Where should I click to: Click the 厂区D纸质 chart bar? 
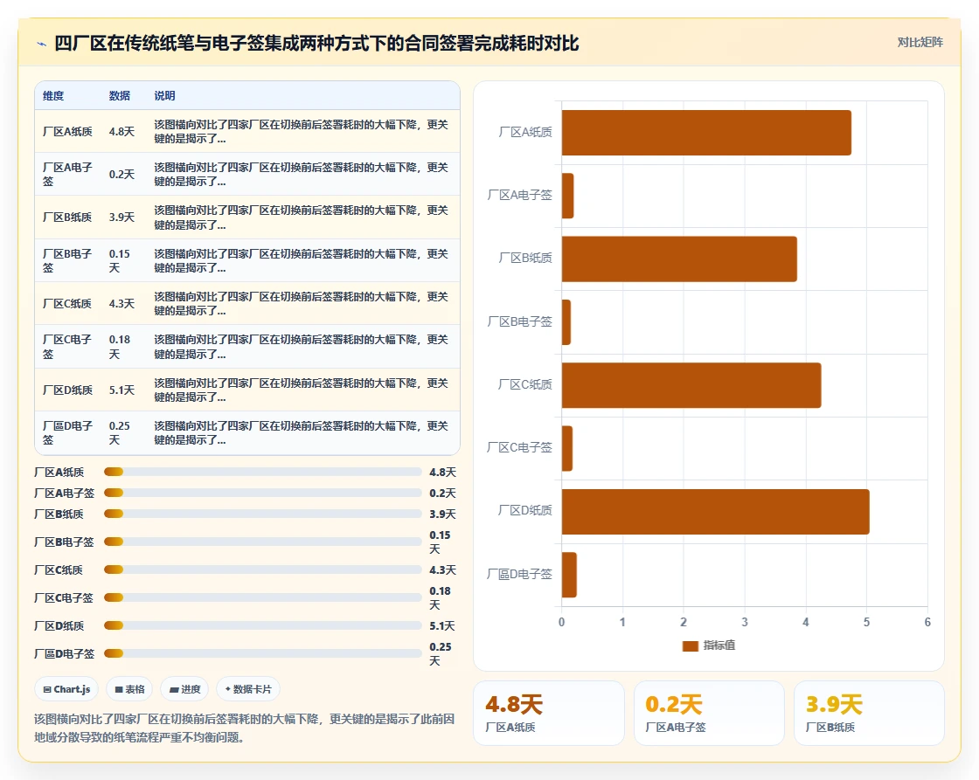(x=716, y=512)
